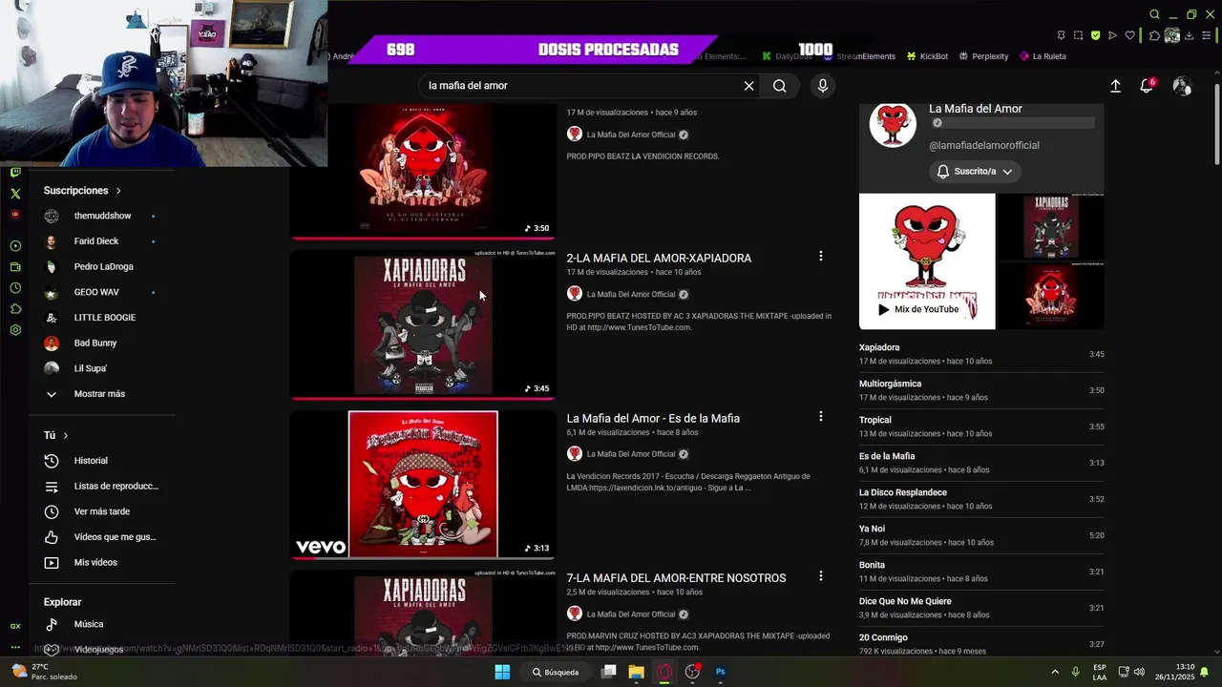This screenshot has width=1222, height=687.
Task: Click the Es de la Mafia vevo thumbnail
Action: point(423,485)
